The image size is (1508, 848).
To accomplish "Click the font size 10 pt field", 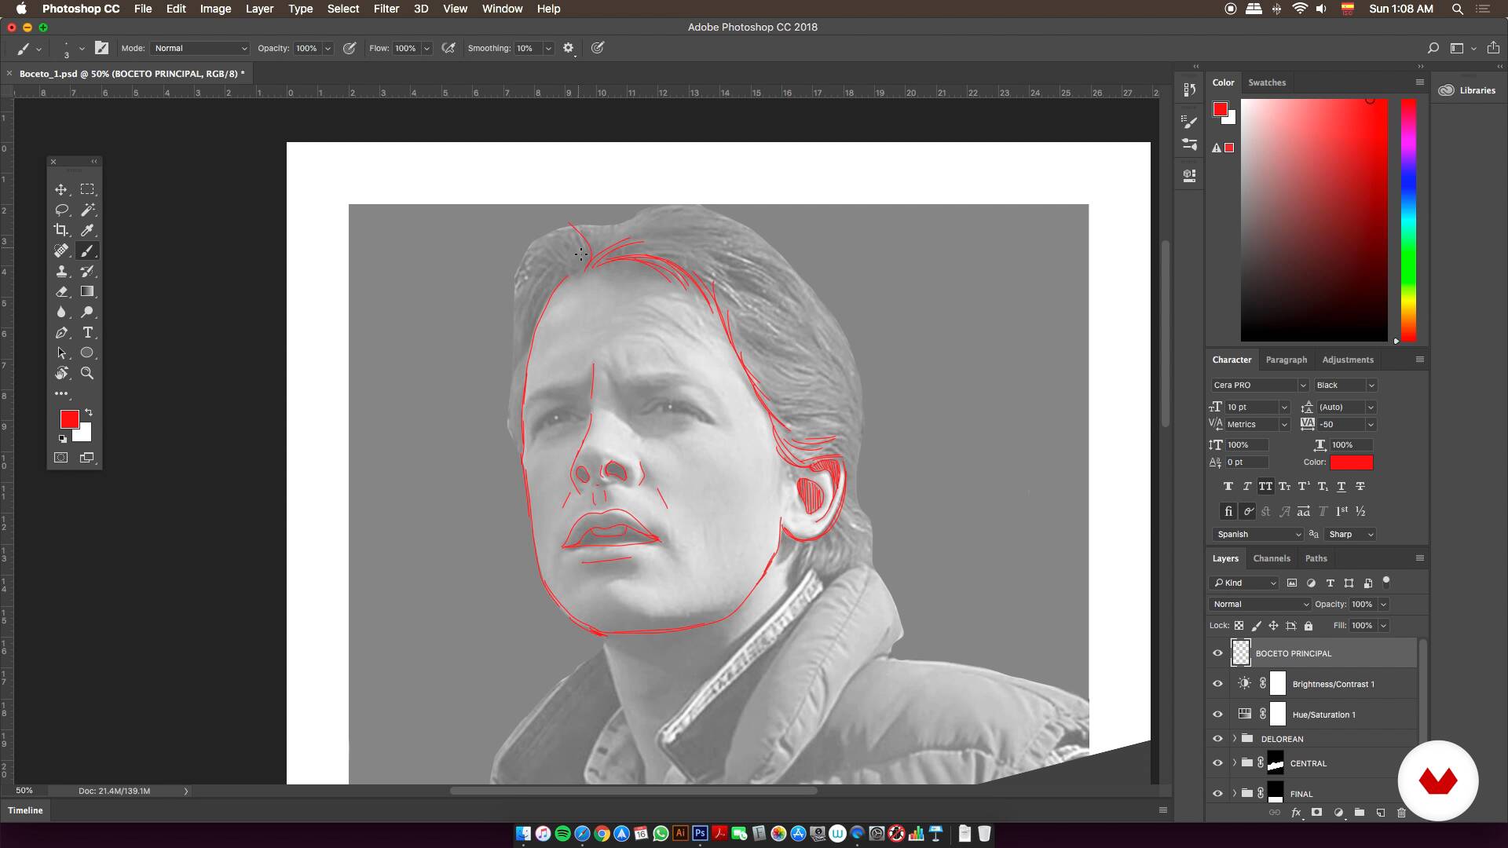I will pos(1251,407).
